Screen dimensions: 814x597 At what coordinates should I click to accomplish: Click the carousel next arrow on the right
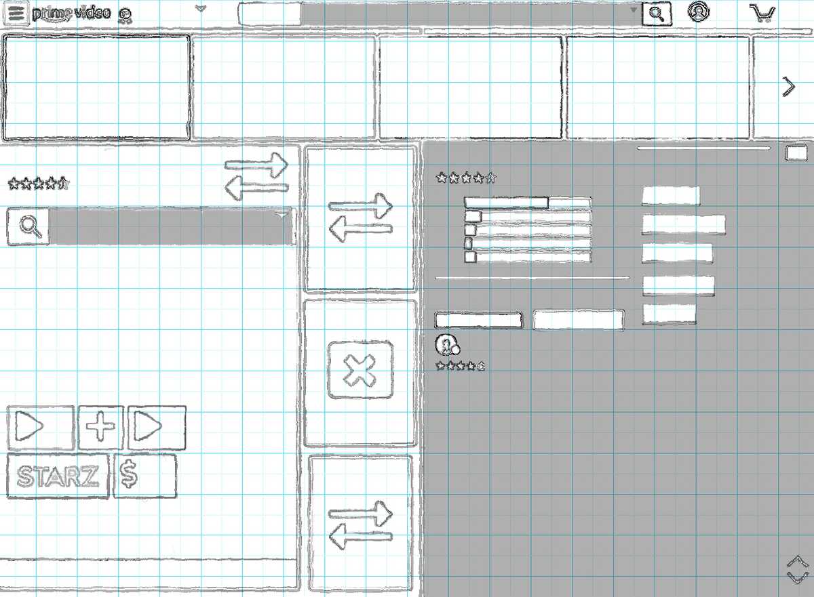pos(789,85)
